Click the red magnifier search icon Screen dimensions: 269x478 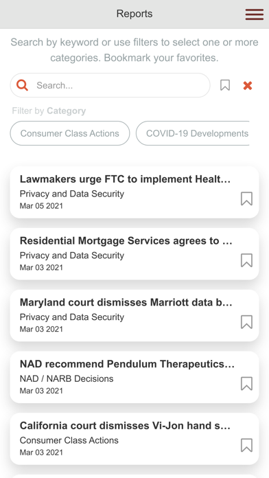click(22, 85)
